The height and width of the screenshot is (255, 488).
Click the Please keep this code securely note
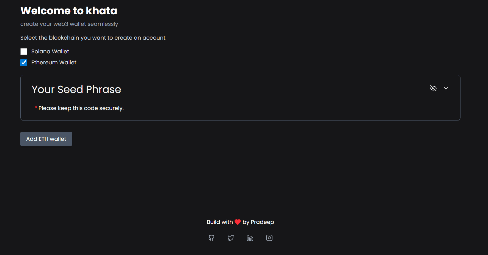(x=81, y=108)
